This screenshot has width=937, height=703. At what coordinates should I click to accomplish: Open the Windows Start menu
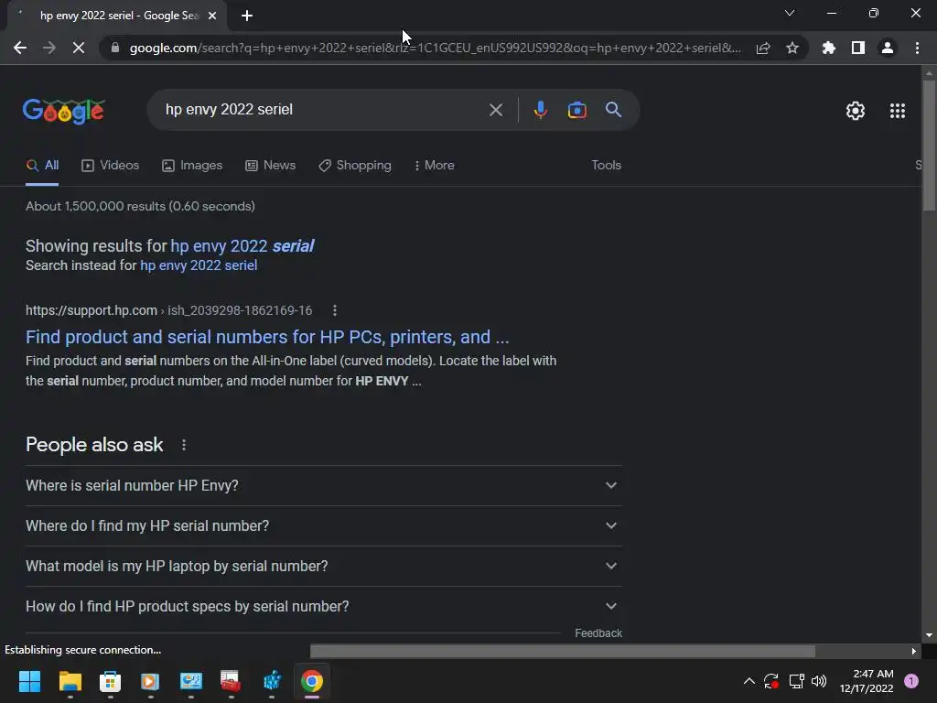[29, 681]
